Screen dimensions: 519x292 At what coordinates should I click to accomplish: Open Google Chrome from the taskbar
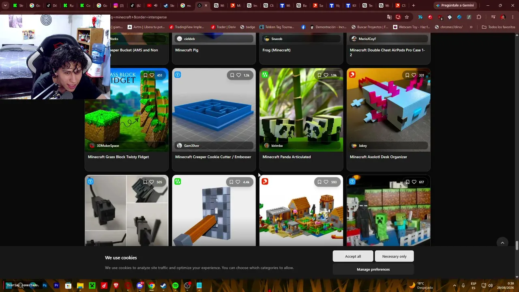click(152, 286)
